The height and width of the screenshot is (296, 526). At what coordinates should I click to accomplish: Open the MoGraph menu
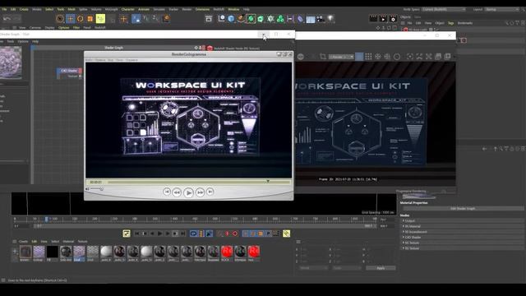tap(112, 9)
